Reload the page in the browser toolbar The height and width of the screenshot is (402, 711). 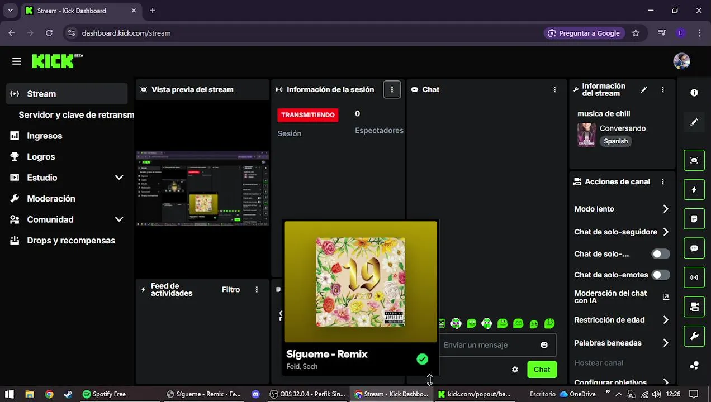pyautogui.click(x=49, y=33)
